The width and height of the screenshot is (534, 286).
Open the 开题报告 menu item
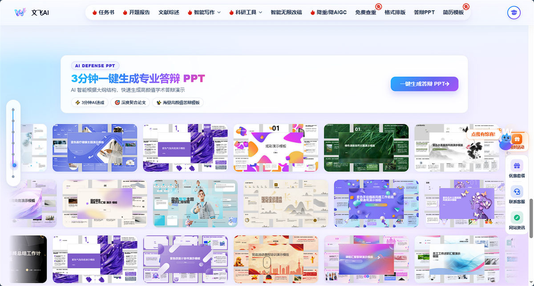coord(139,12)
